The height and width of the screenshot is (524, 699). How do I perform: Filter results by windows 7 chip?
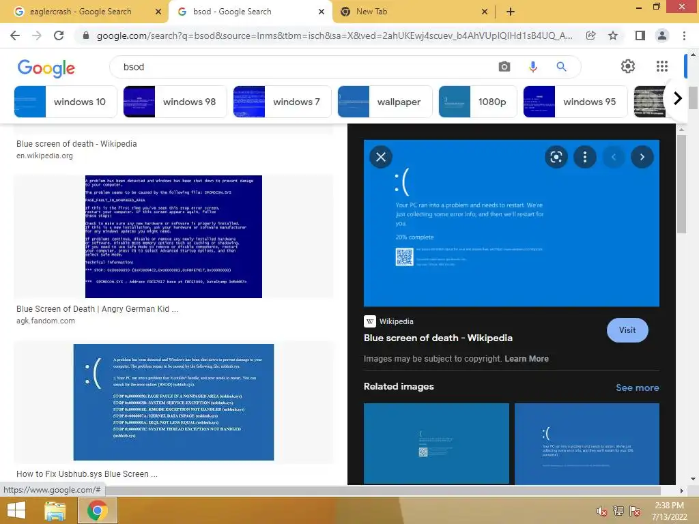pyautogui.click(x=282, y=102)
